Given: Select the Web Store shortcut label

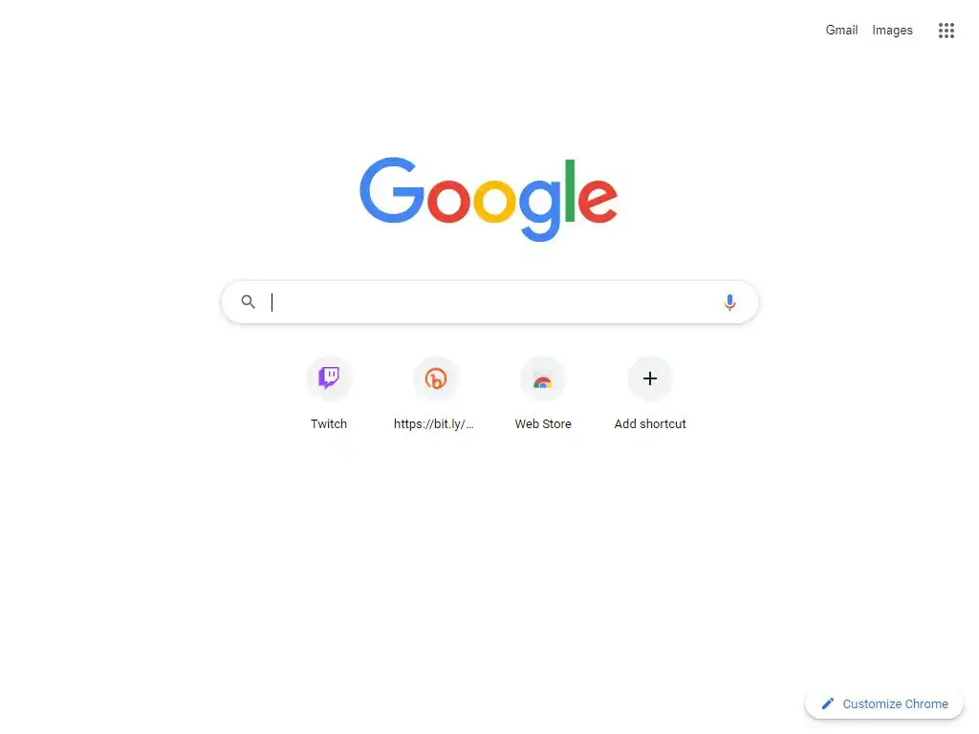Looking at the screenshot, I should 543,423.
